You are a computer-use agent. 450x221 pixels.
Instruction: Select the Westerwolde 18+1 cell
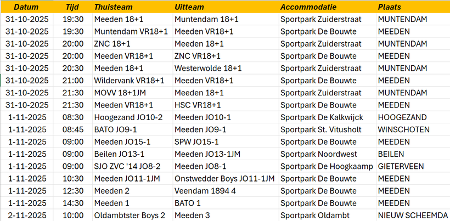pyautogui.click(x=208, y=68)
